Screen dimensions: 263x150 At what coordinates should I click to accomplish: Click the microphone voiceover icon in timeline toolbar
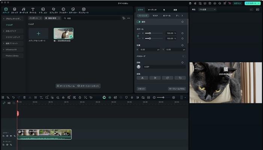click(132, 97)
